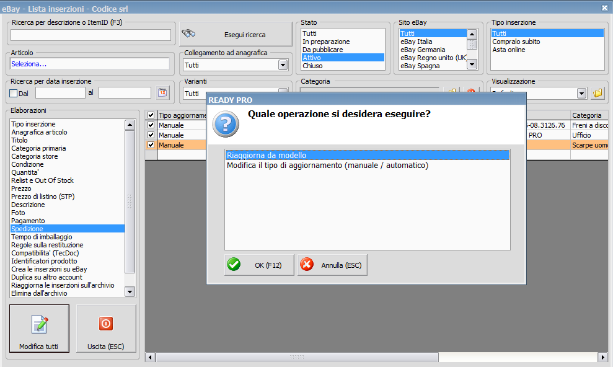This screenshot has height=367, width=613.
Task: Select Da pubblicare in Stato list
Action: point(343,50)
